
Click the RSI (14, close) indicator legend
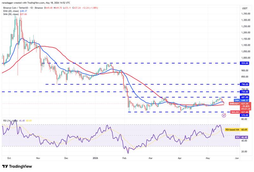[x=17, y=121]
